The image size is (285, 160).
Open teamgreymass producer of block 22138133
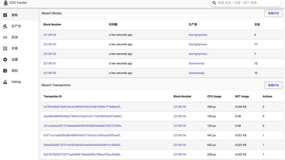pos(198,44)
